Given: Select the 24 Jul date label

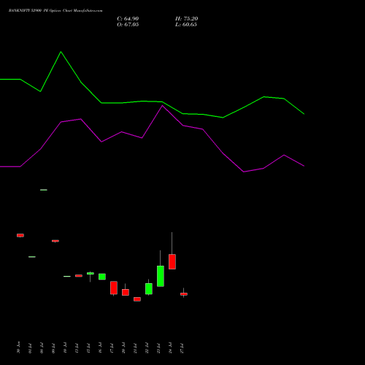Looking at the screenshot, I should coord(170,348).
